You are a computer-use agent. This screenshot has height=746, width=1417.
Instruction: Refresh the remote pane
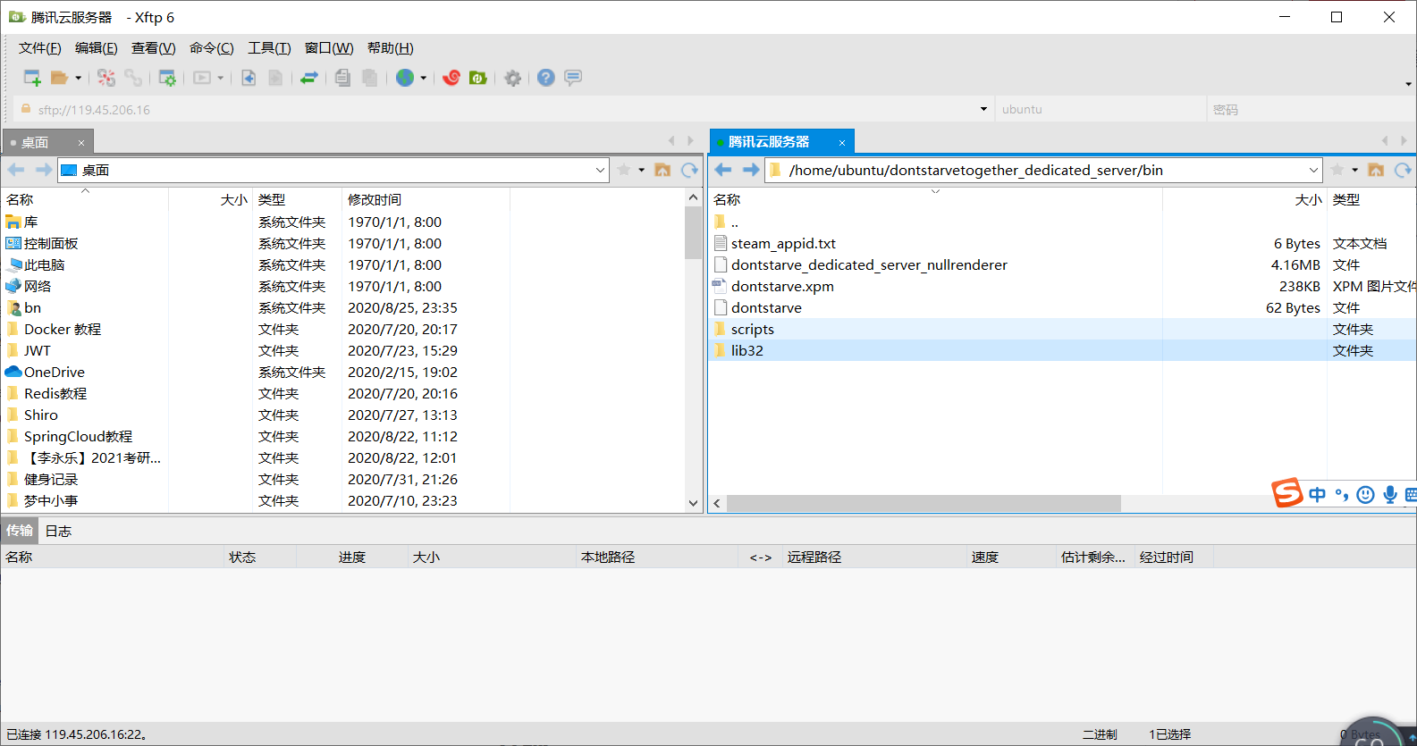tap(1403, 170)
